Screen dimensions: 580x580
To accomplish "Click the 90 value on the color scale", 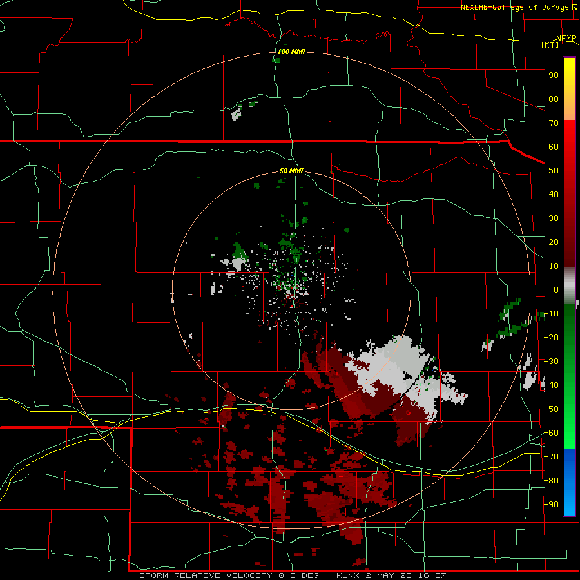I will click(554, 75).
